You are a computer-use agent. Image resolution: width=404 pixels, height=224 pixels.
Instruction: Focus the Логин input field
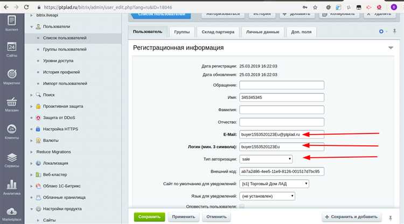point(282,147)
